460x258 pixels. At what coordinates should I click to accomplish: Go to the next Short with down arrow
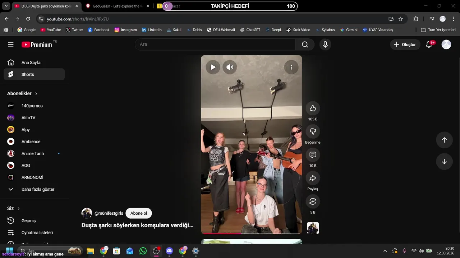coord(444,162)
